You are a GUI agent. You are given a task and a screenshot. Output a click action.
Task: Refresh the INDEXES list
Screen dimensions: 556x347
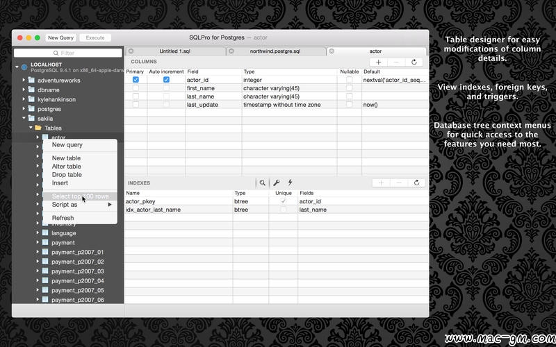[x=416, y=183]
